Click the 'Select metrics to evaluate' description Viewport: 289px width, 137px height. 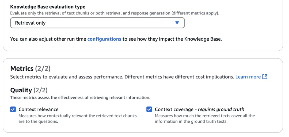click(122, 77)
